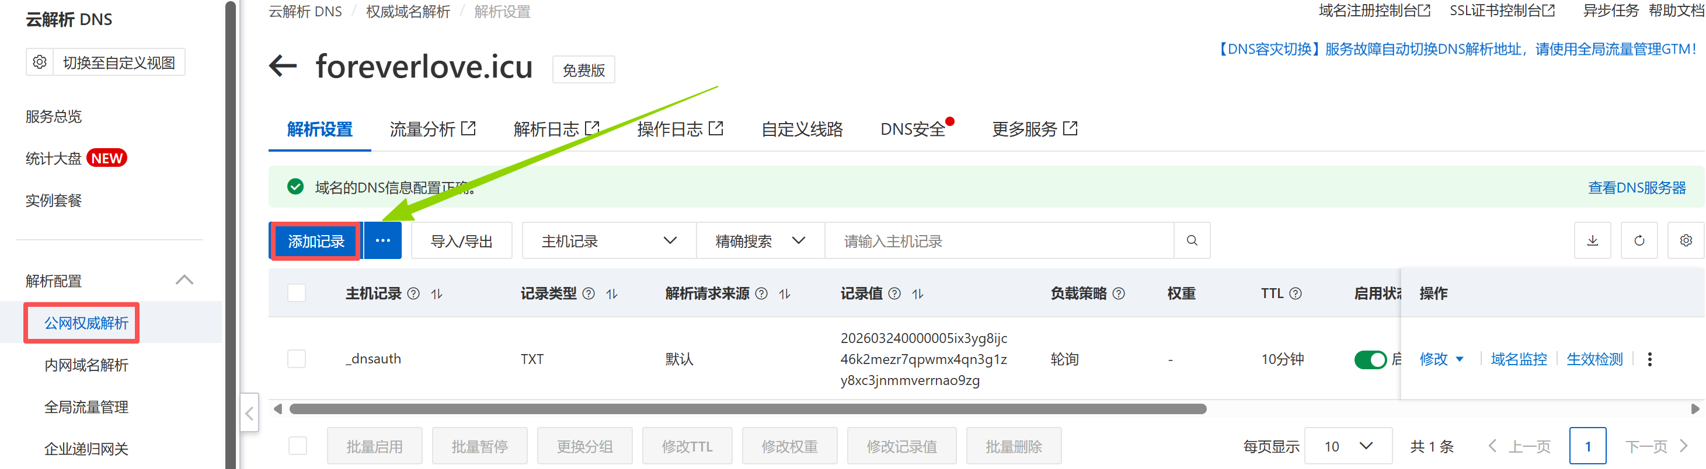The width and height of the screenshot is (1706, 469).
Task: Click the 生效检测 link for _dnsauth
Action: (1594, 359)
